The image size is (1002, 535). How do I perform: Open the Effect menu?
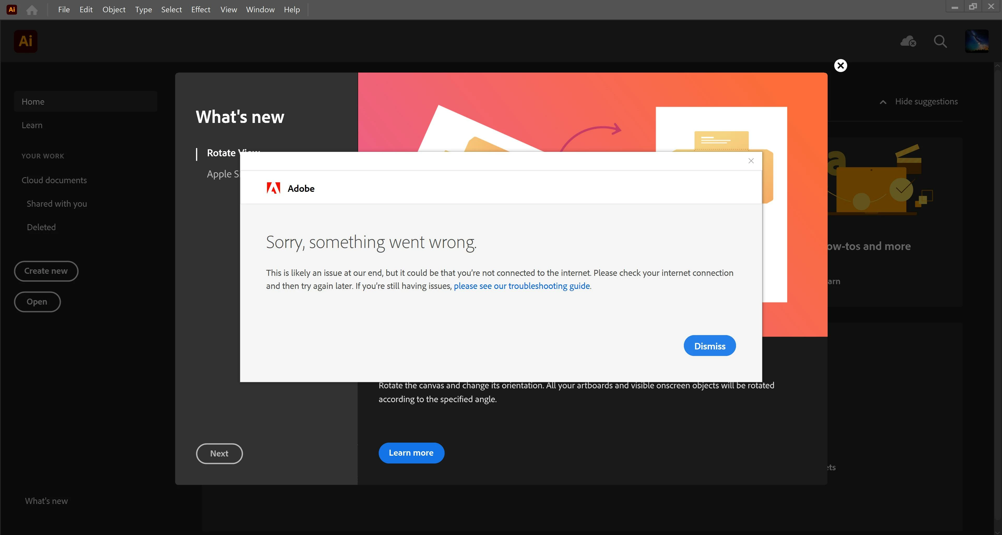pos(200,10)
